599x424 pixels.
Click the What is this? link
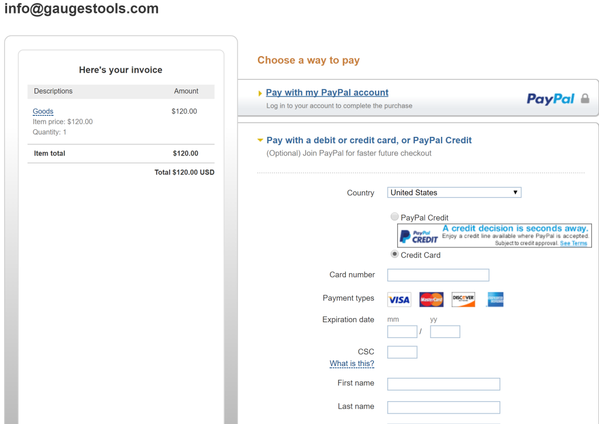point(352,364)
